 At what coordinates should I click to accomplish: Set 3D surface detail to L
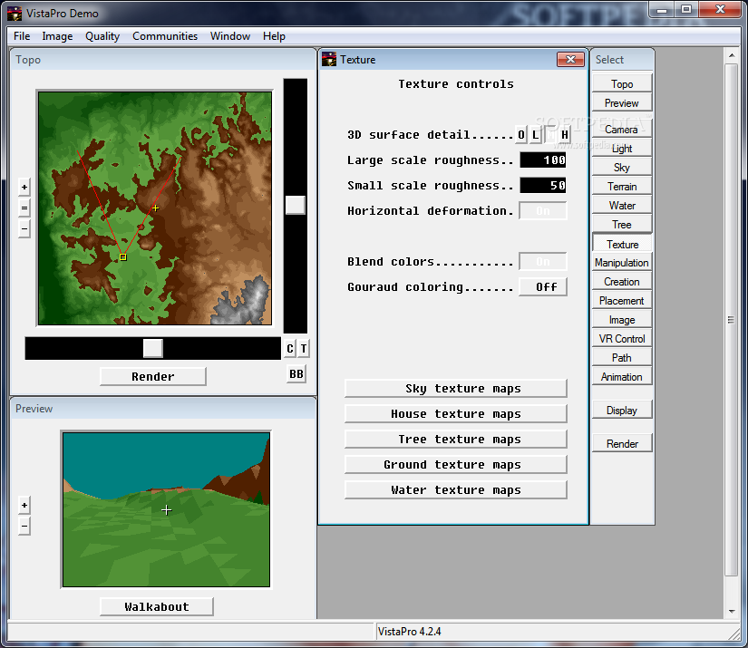coord(536,135)
